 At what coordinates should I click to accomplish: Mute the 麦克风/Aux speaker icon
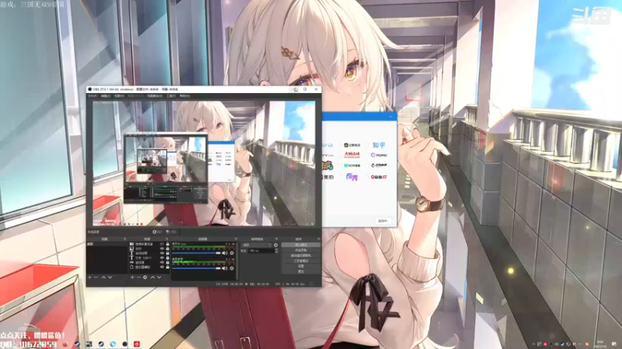point(225,253)
